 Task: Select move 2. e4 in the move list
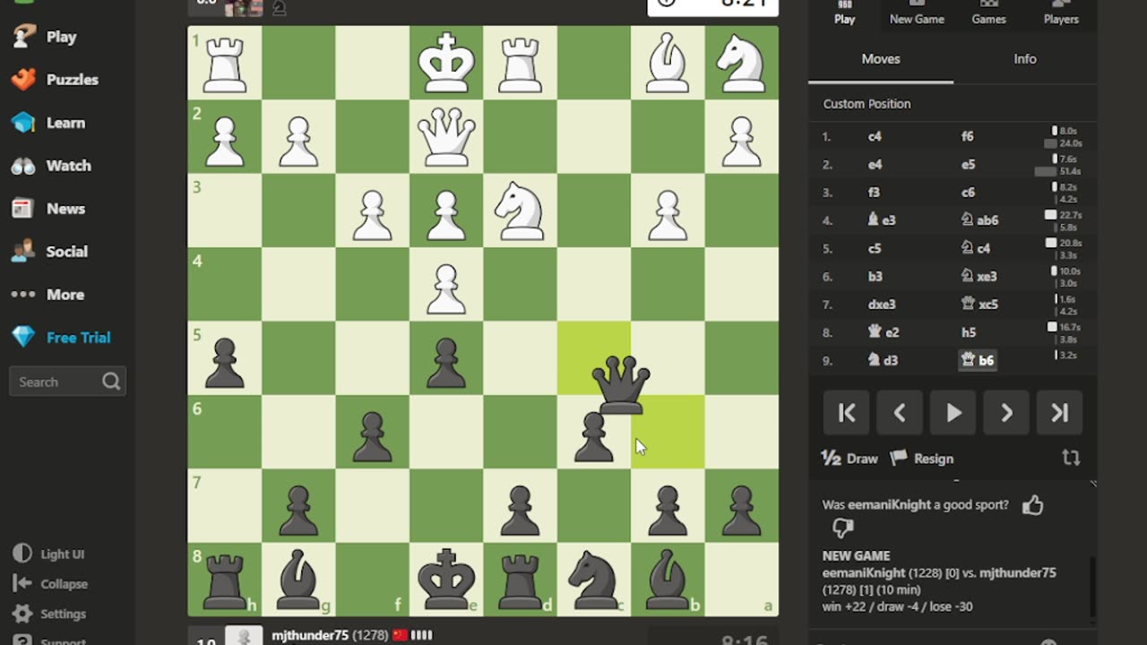coord(875,165)
